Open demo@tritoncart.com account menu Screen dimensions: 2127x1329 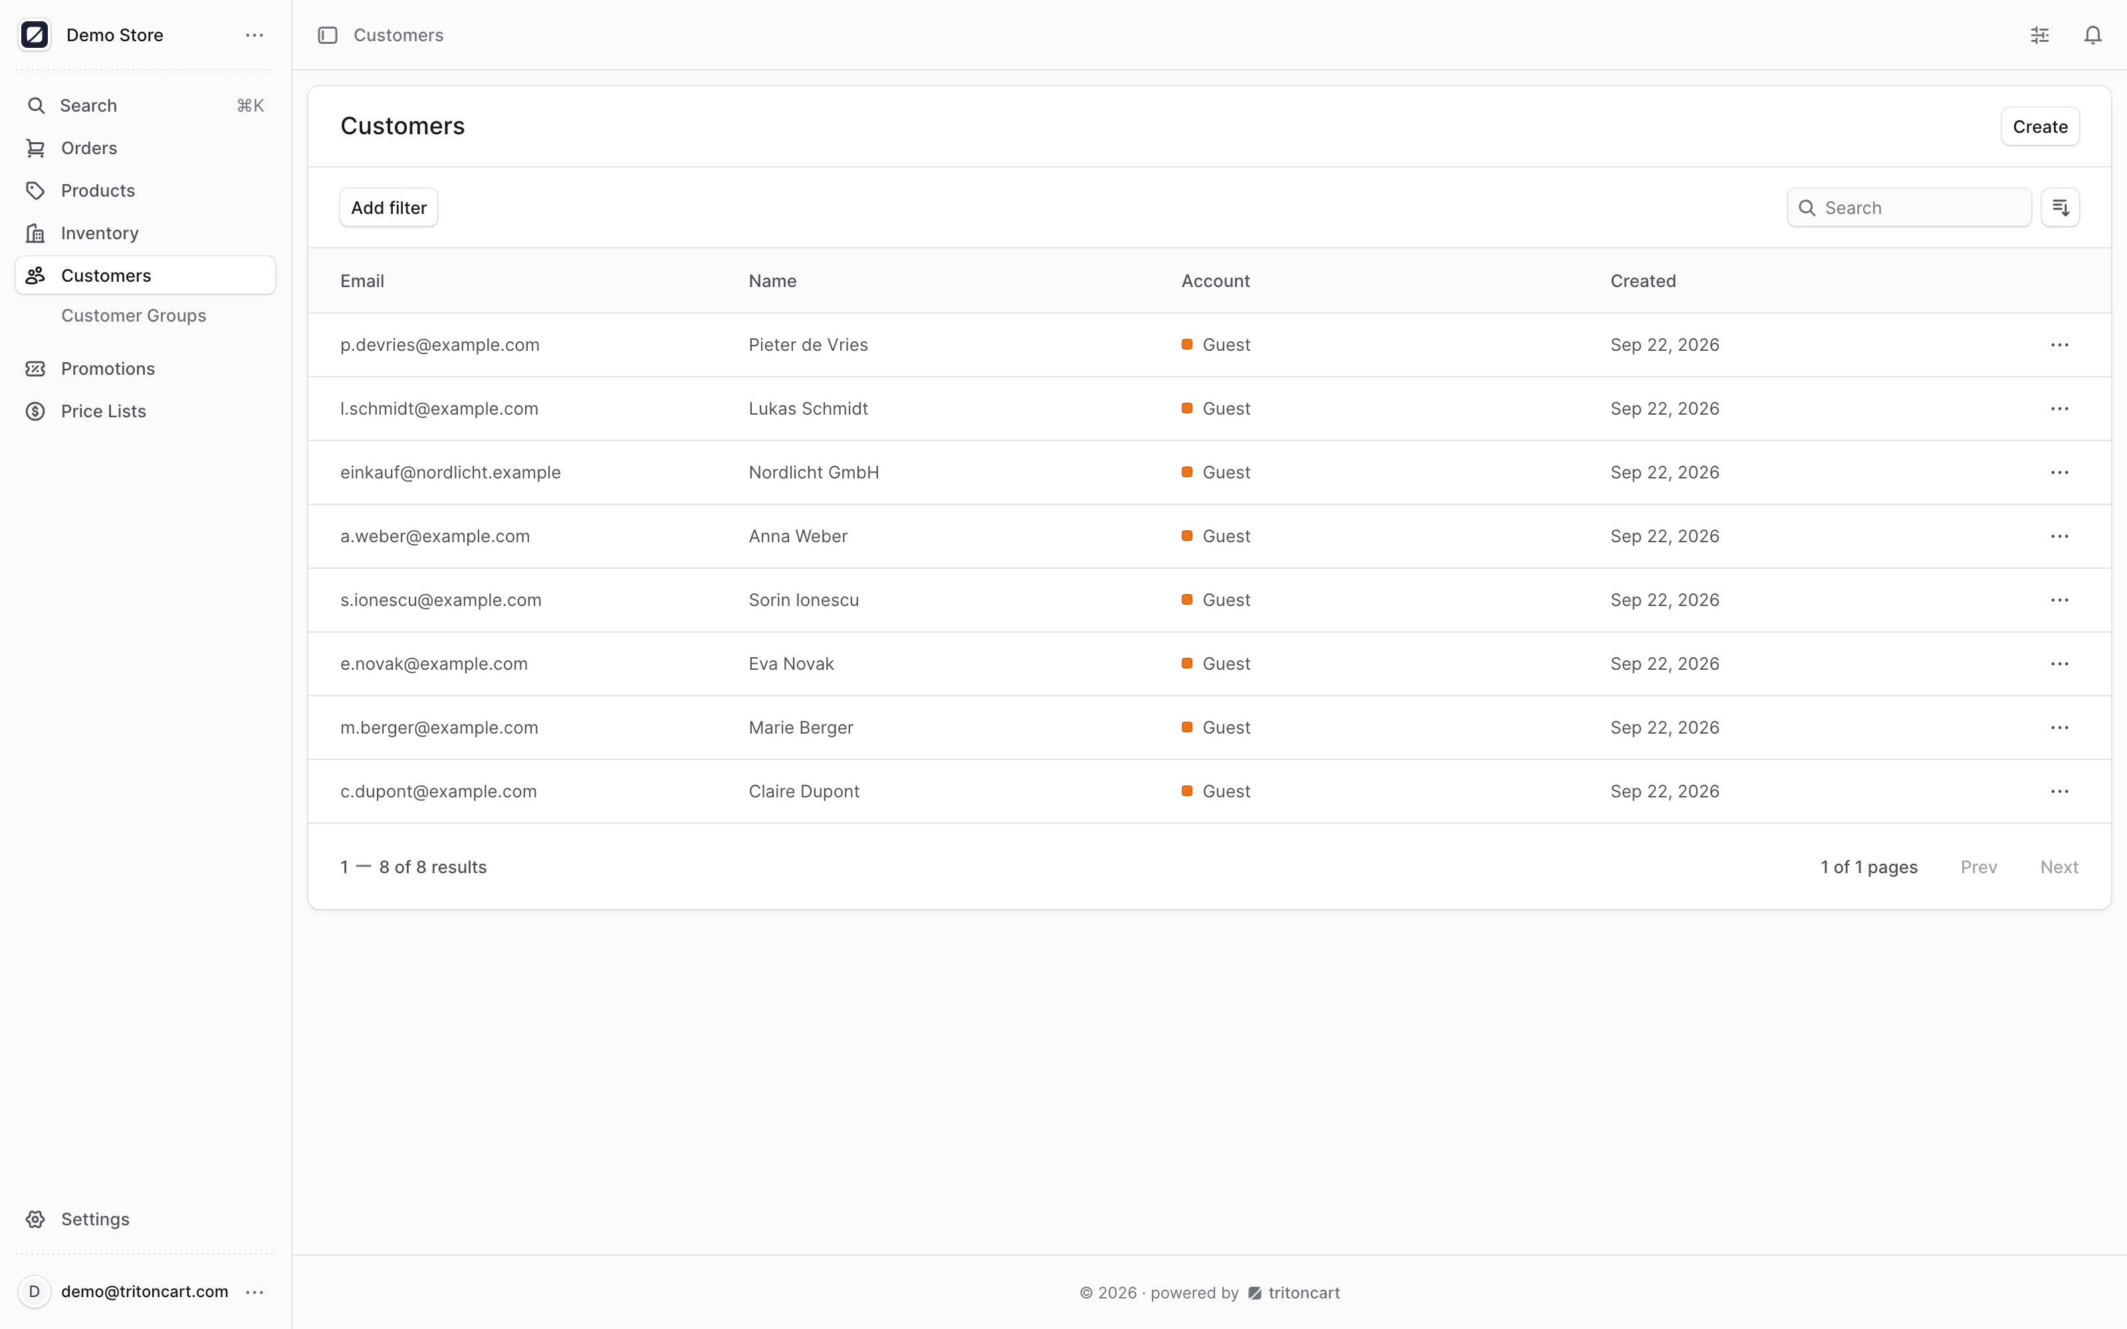coord(255,1292)
